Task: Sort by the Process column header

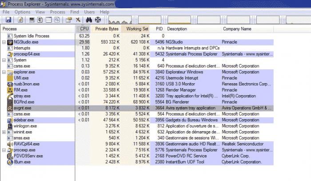Action: 38,29
